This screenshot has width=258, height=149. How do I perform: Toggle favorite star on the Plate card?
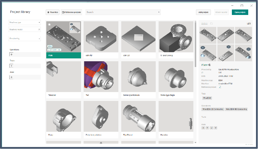49,24
